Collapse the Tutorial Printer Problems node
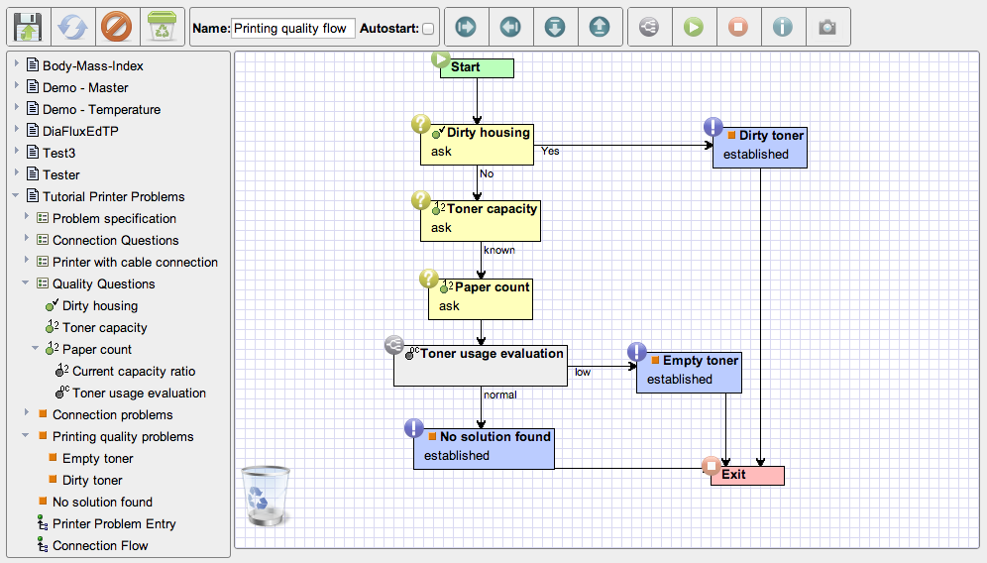 (16, 196)
